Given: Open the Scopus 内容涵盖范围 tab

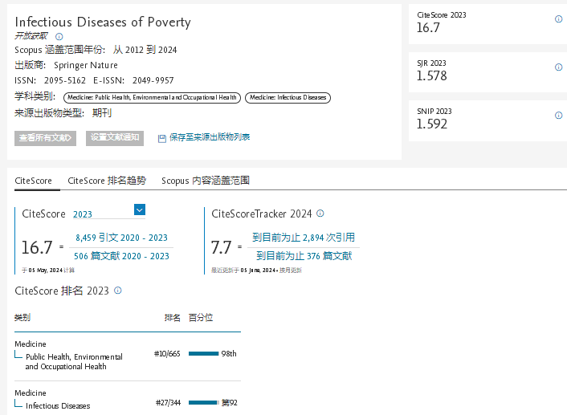Looking at the screenshot, I should coord(205,181).
